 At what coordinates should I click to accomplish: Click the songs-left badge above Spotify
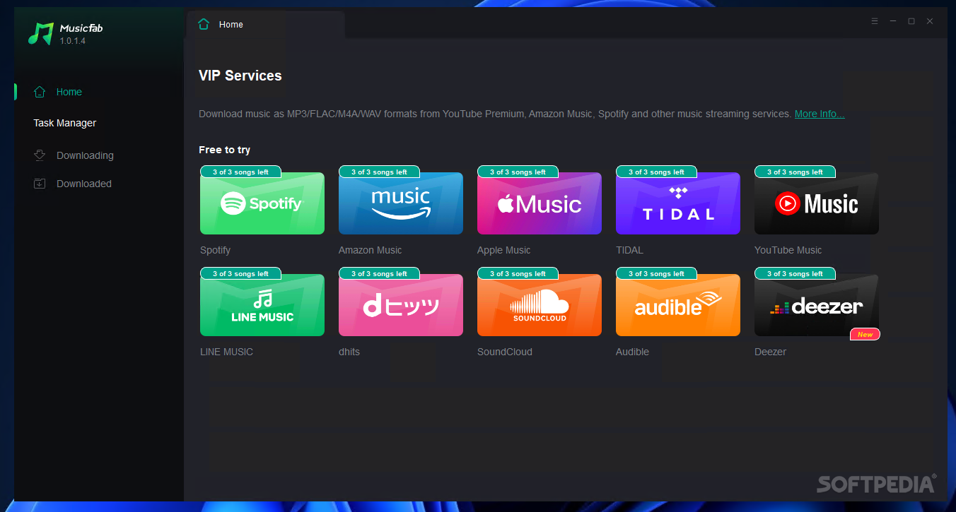tap(240, 172)
